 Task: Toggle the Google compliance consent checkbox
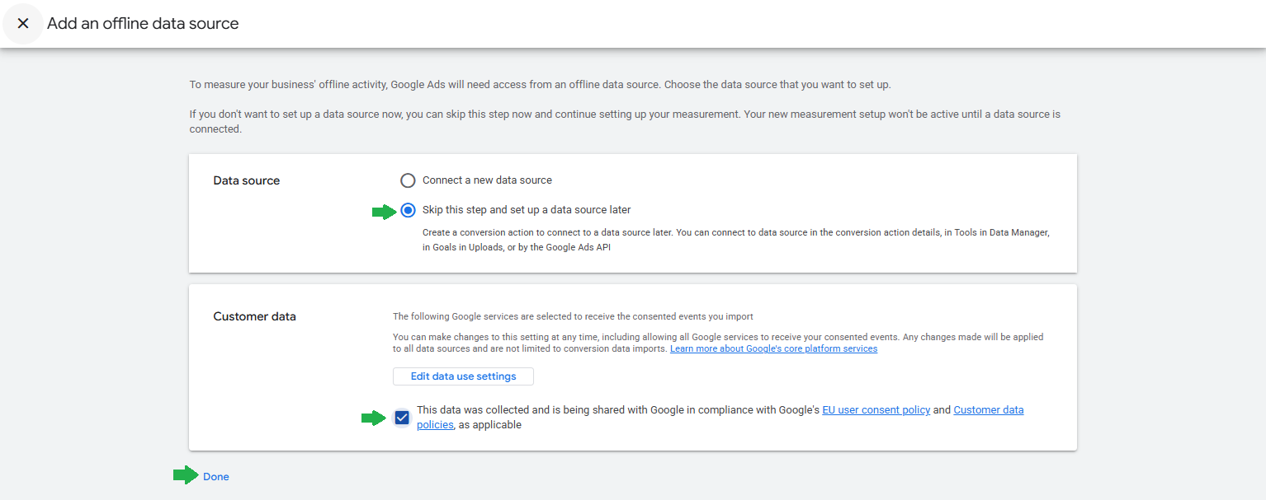[402, 418]
